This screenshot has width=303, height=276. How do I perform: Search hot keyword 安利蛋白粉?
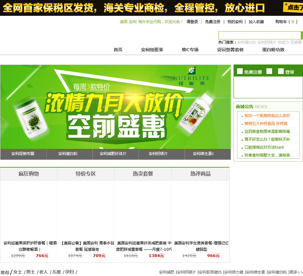[247, 42]
